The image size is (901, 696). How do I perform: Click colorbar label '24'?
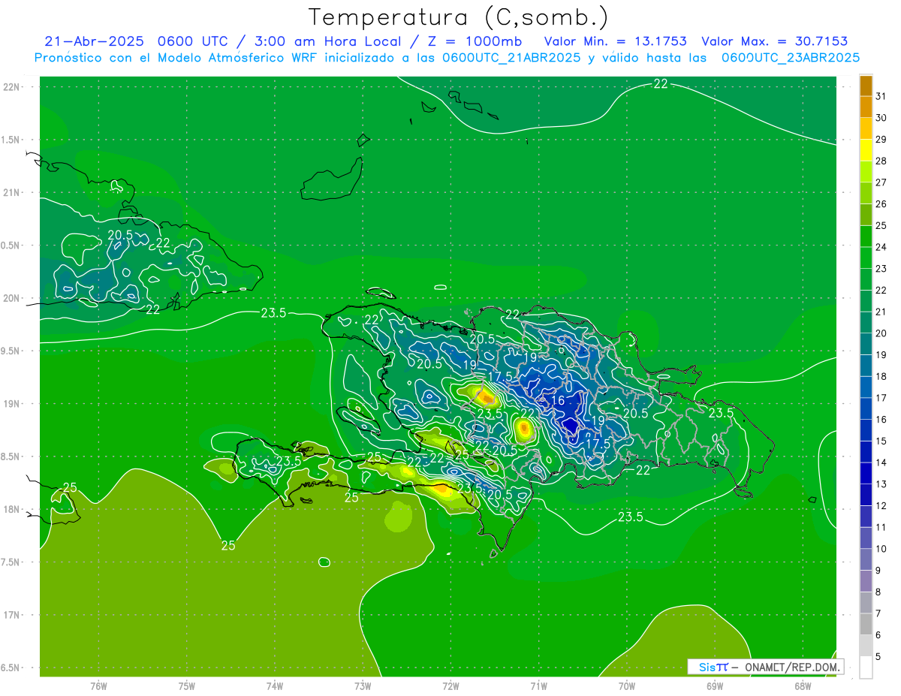(881, 247)
